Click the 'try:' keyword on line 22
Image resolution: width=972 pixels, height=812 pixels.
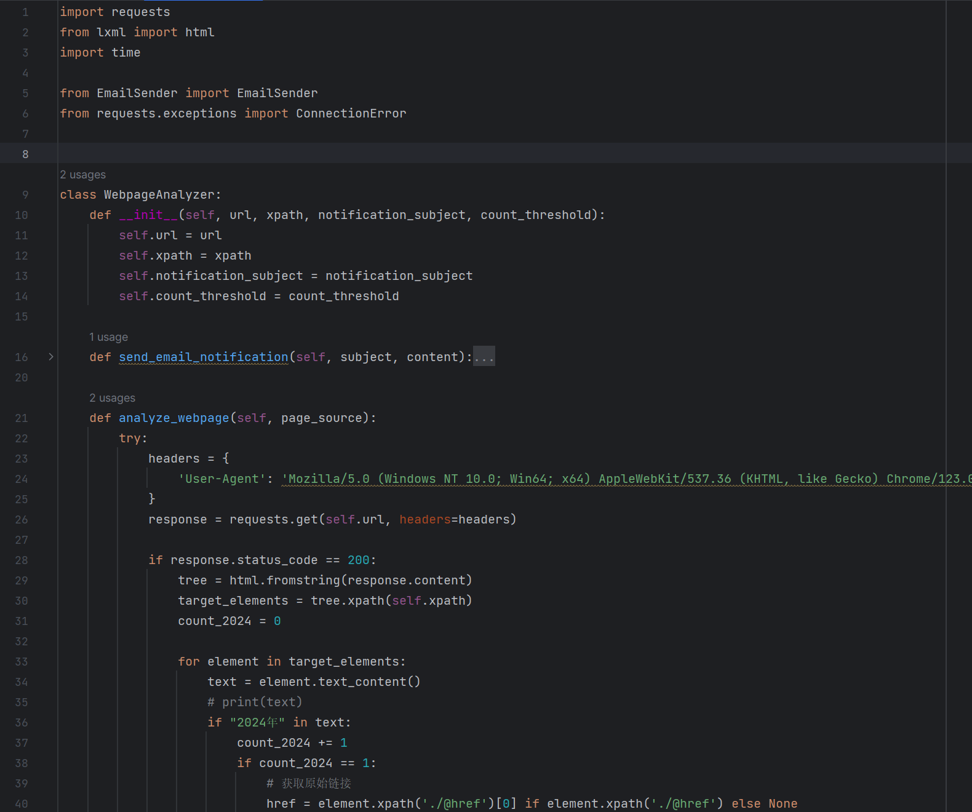click(133, 438)
